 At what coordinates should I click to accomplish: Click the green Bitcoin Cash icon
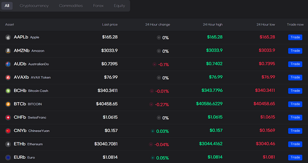click(x=8, y=91)
